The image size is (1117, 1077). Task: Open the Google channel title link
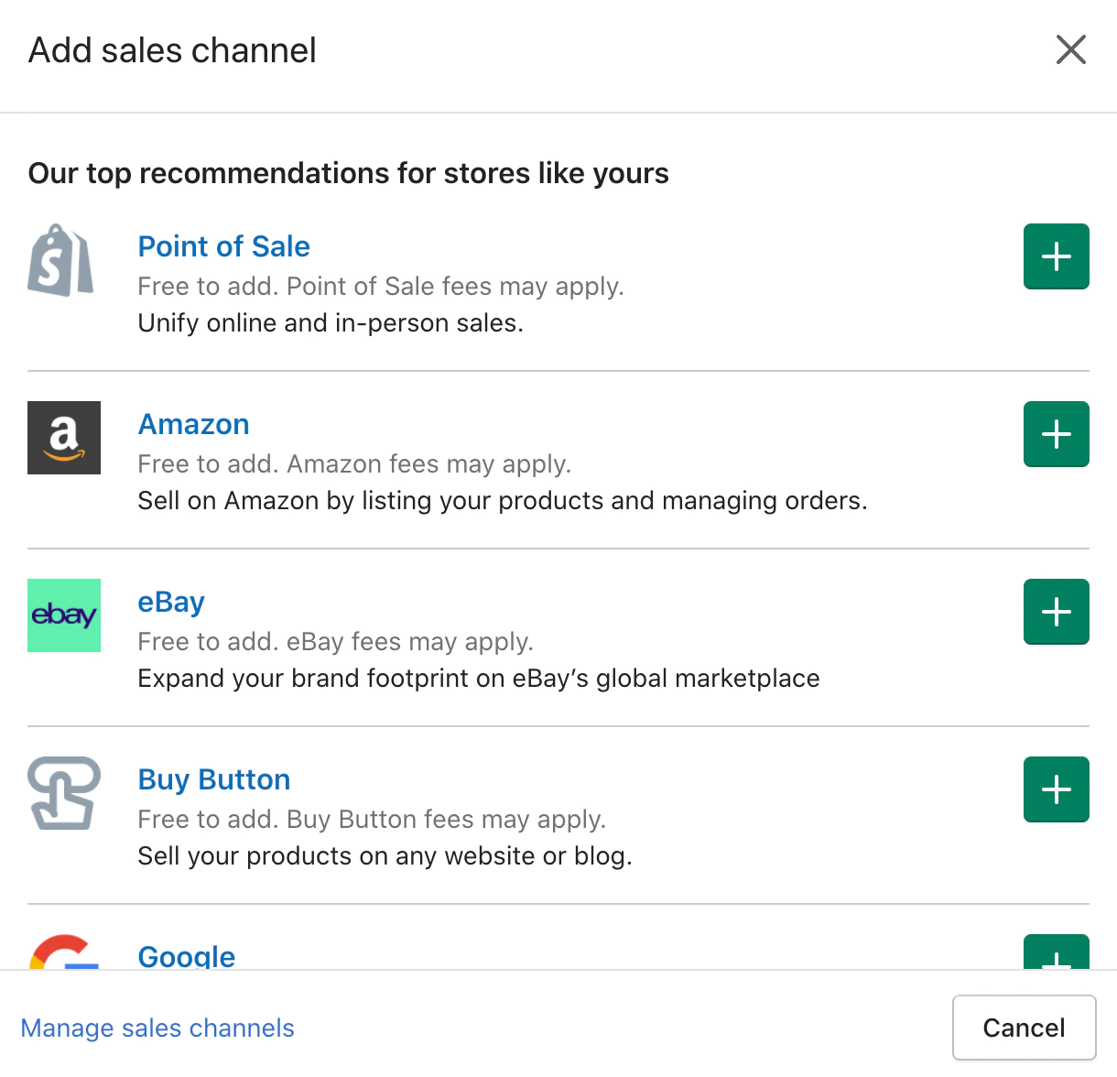[x=187, y=956]
